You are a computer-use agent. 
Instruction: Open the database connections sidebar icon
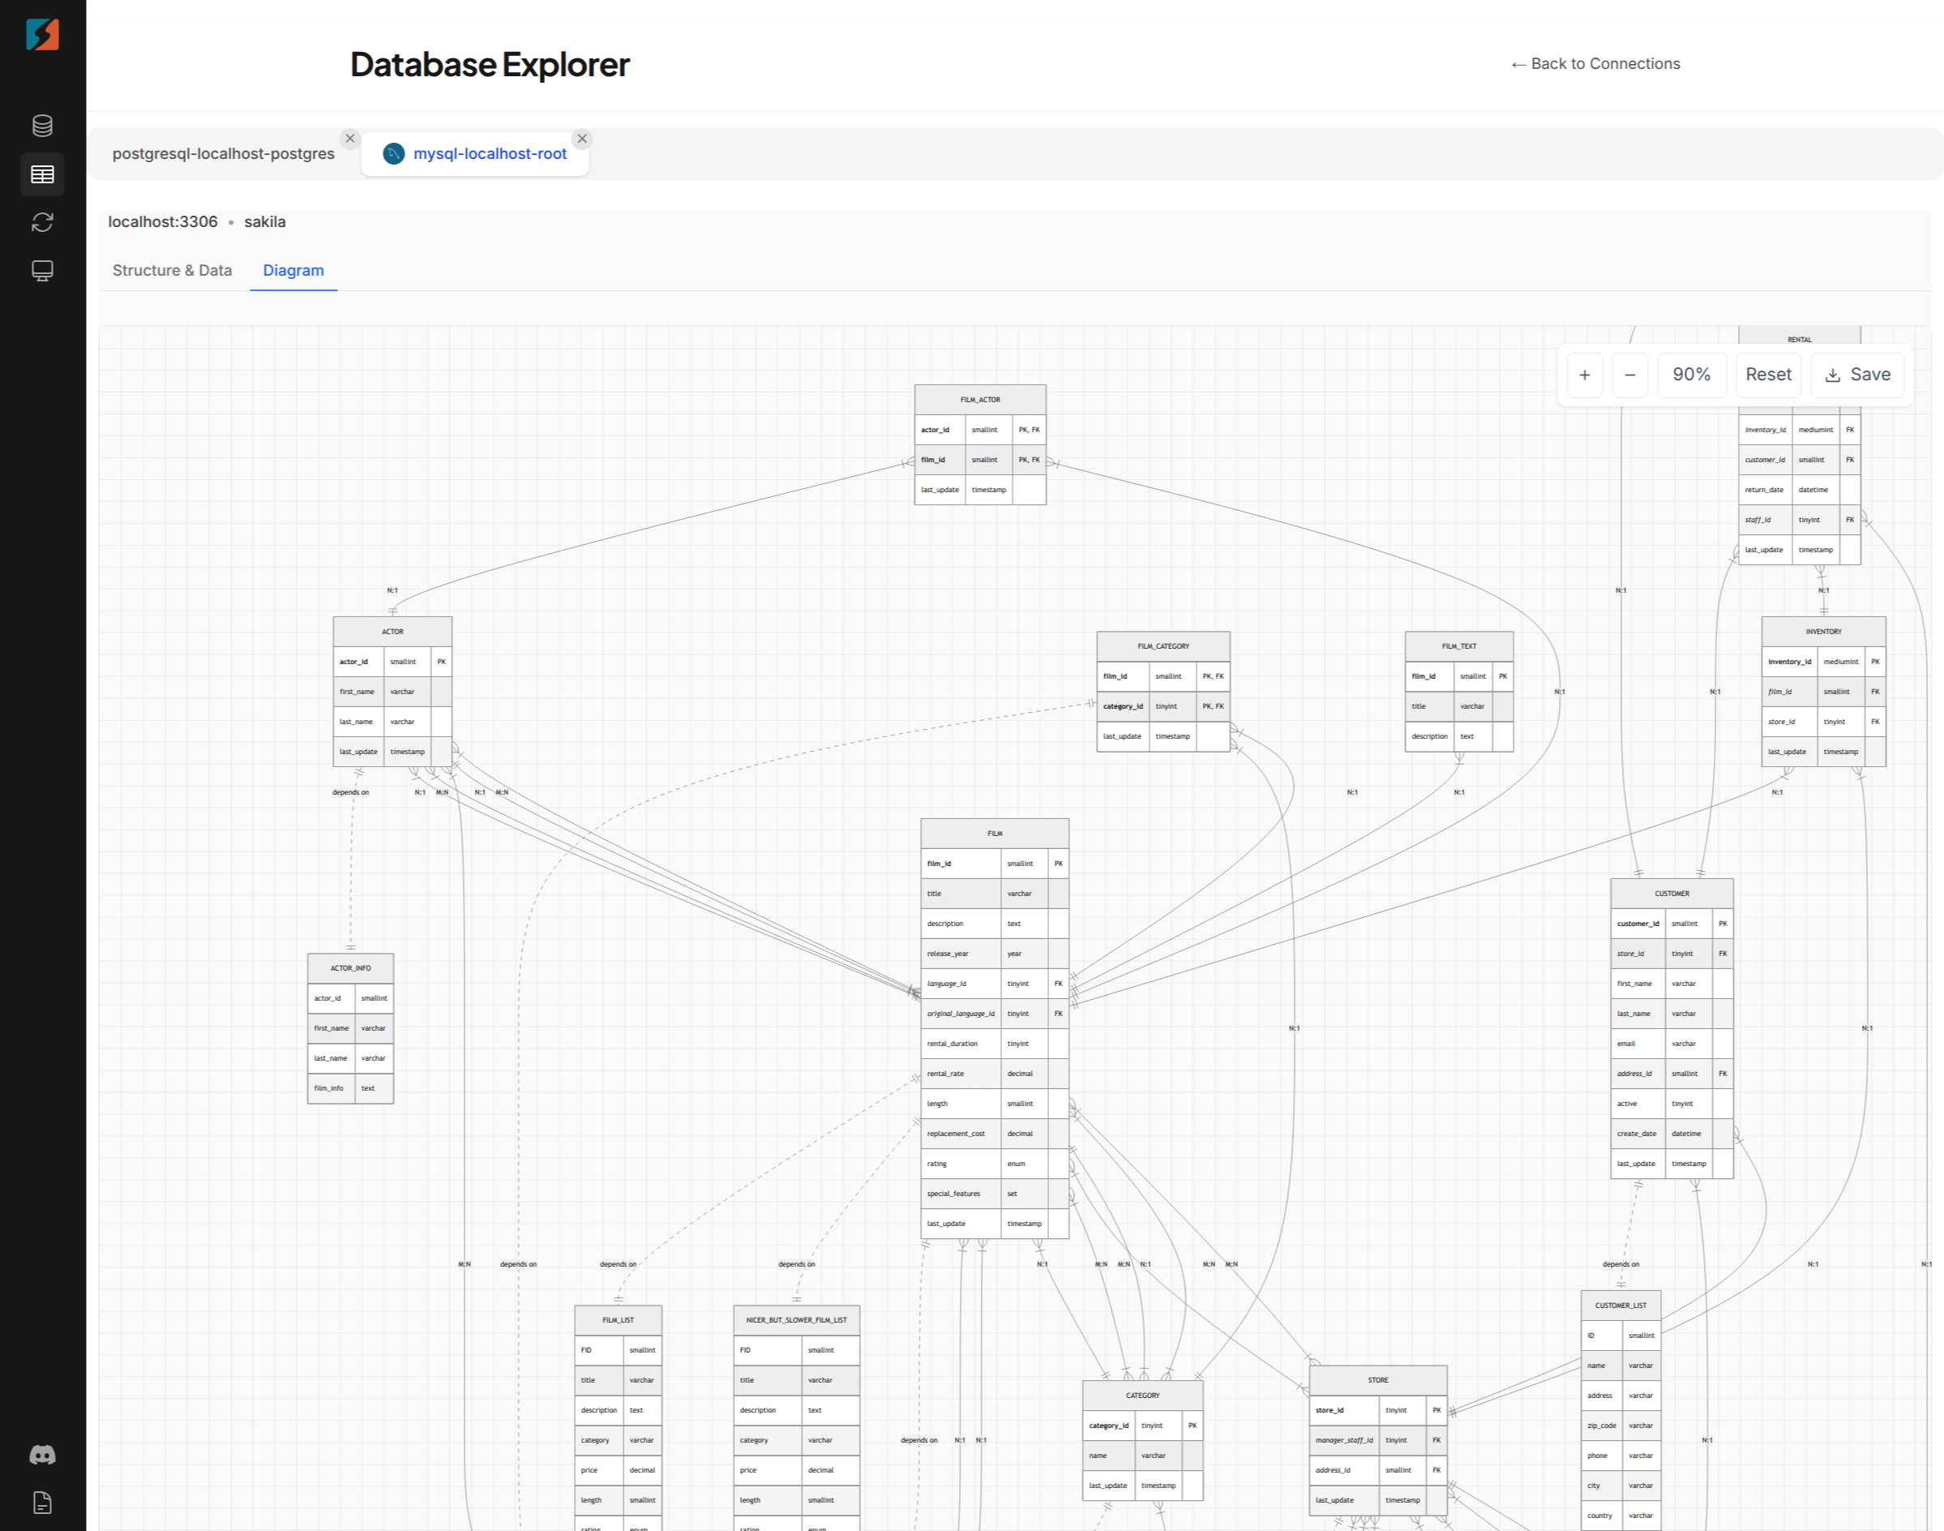coord(42,126)
